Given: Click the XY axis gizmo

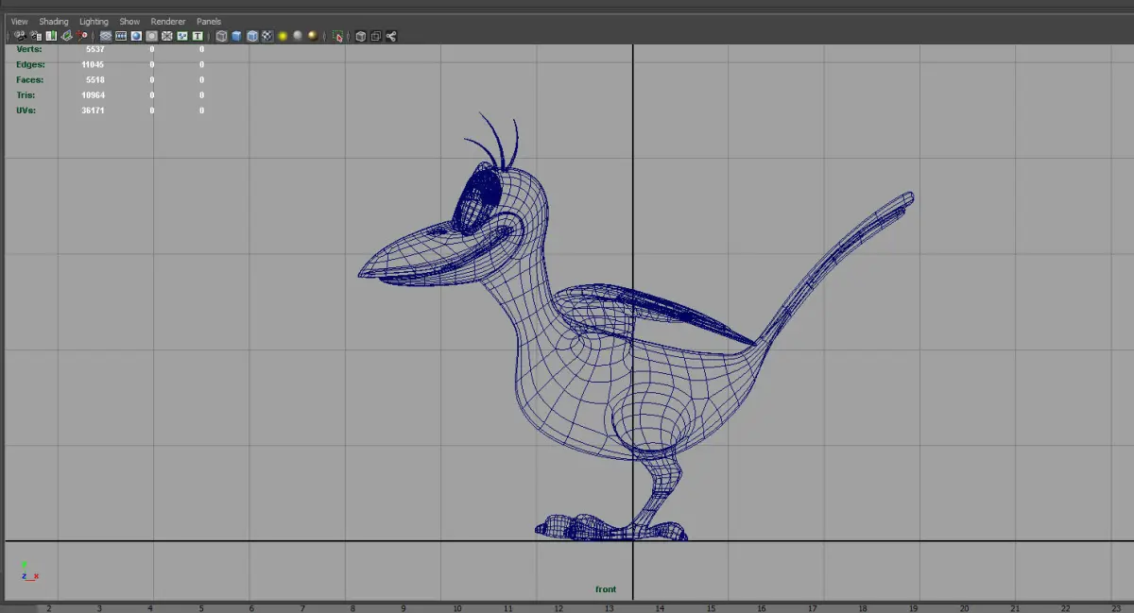Looking at the screenshot, I should tap(29, 570).
